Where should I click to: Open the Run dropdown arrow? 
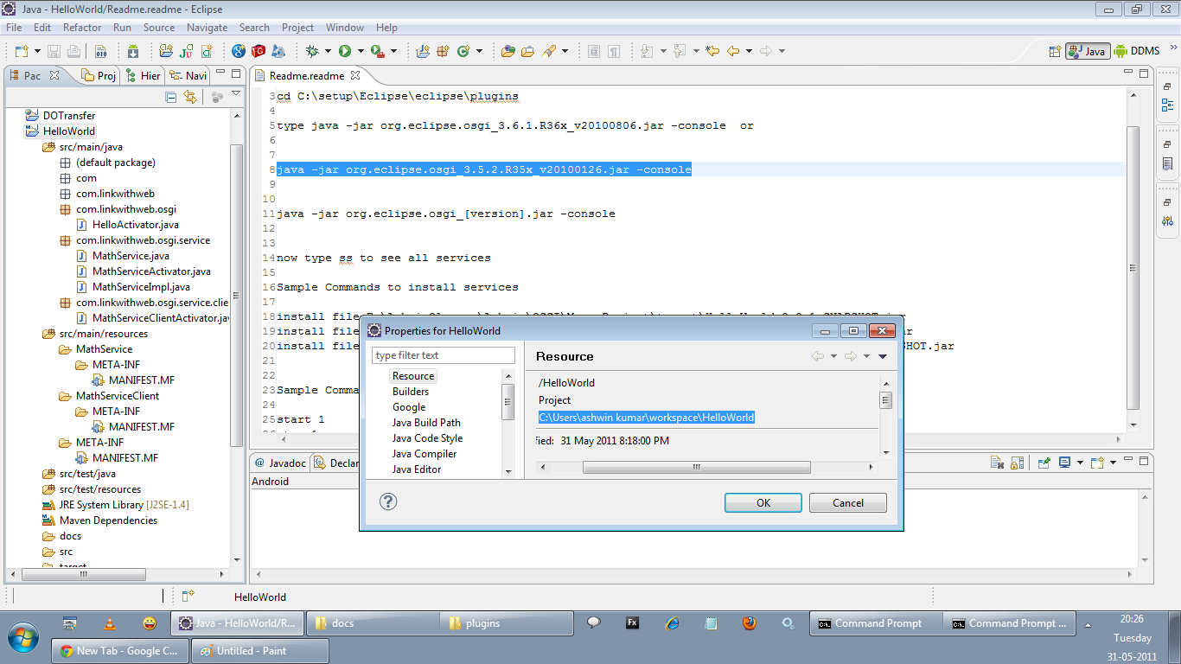point(361,51)
